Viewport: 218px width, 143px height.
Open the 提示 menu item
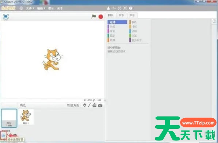(x=51, y=8)
